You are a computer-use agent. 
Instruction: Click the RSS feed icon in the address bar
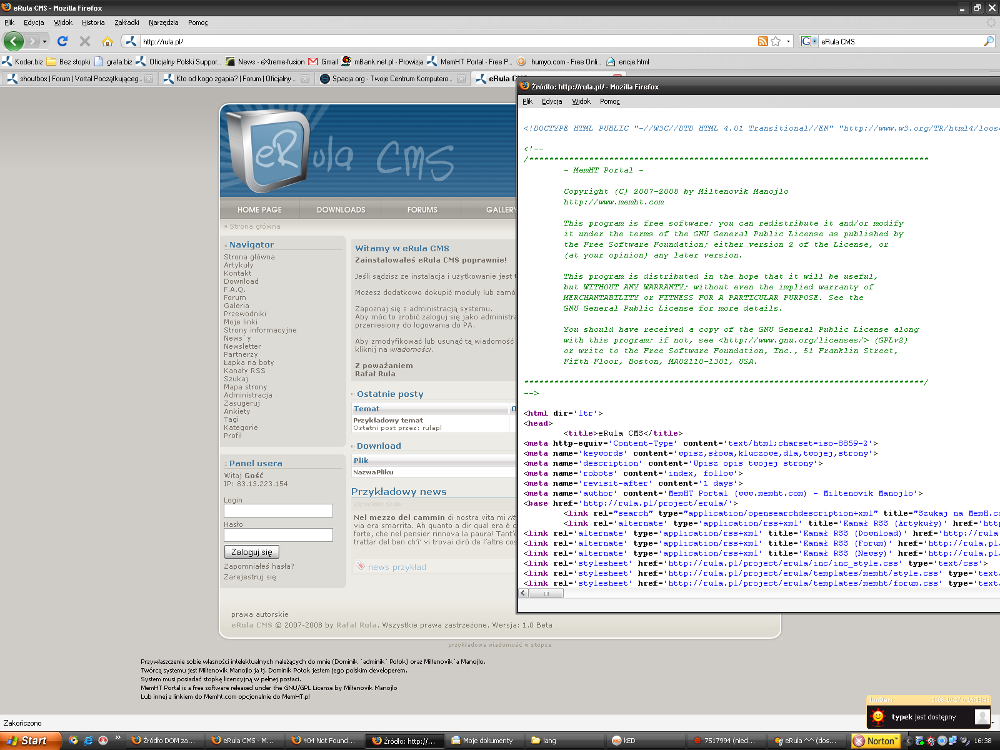pyautogui.click(x=762, y=41)
